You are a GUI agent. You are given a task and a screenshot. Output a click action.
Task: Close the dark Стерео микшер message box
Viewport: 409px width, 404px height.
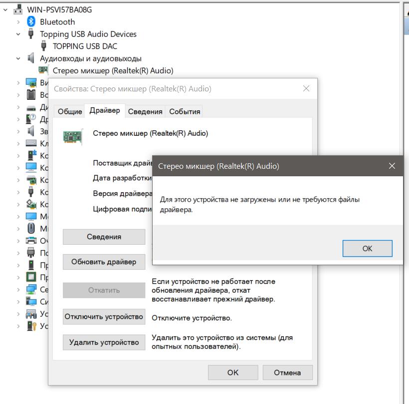point(392,166)
